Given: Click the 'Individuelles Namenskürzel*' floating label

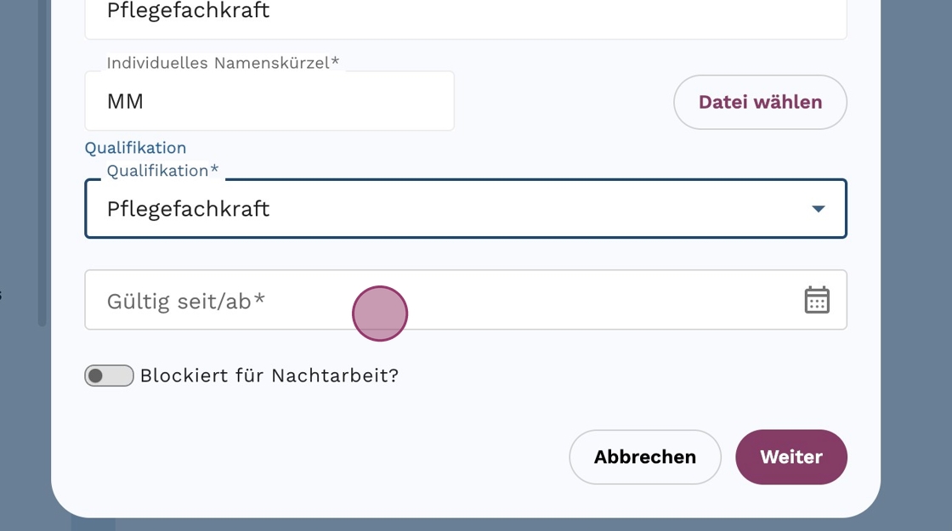Looking at the screenshot, I should pos(223,63).
